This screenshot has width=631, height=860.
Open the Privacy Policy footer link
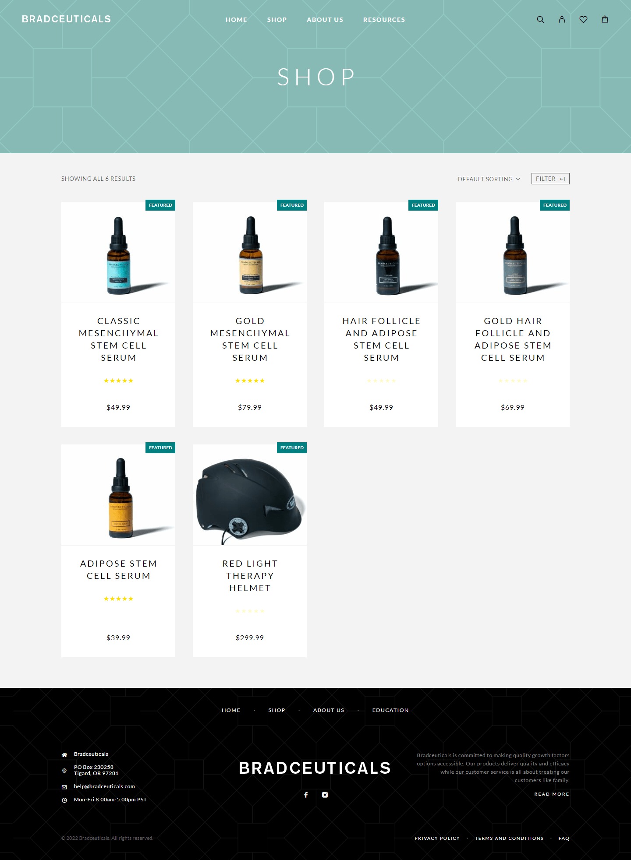pyautogui.click(x=437, y=838)
